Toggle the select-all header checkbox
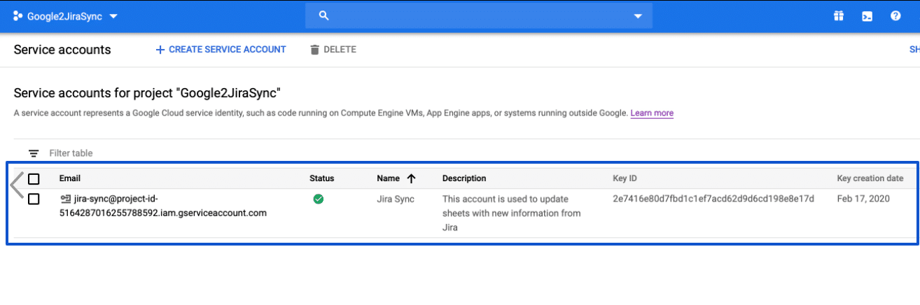This screenshot has width=920, height=305. coord(34,178)
